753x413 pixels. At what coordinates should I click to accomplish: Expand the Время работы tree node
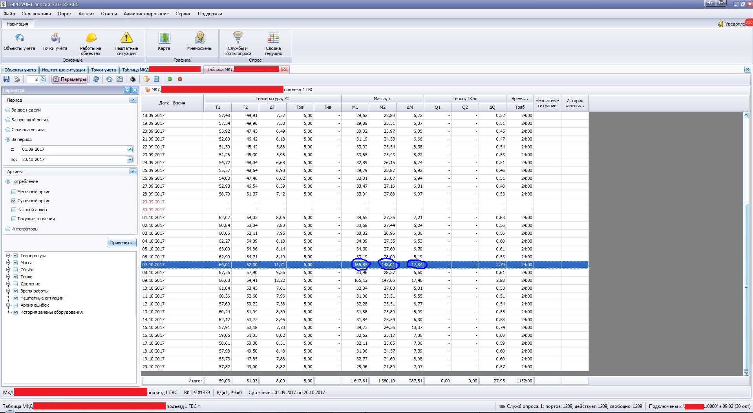8,291
